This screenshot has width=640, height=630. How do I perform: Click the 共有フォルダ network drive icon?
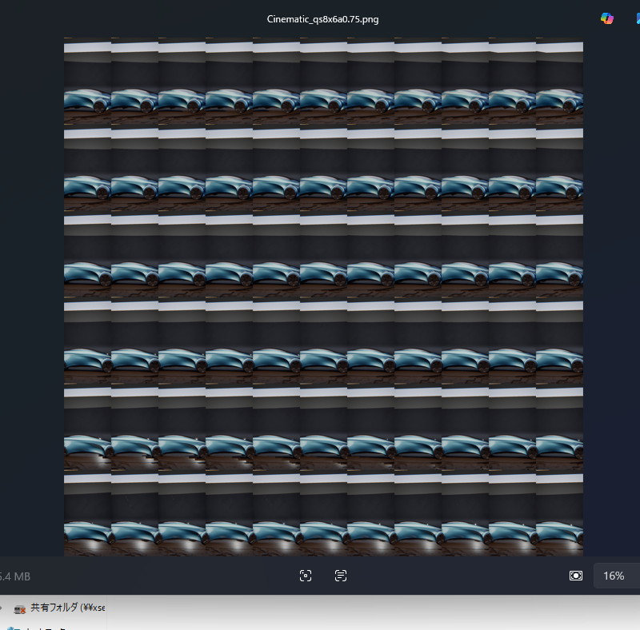[20, 608]
